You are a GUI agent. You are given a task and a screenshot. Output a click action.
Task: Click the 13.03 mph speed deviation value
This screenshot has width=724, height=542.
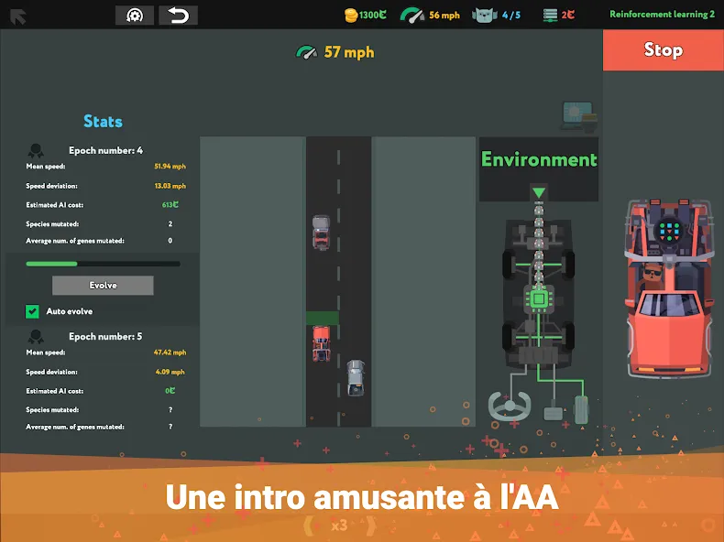pos(170,186)
